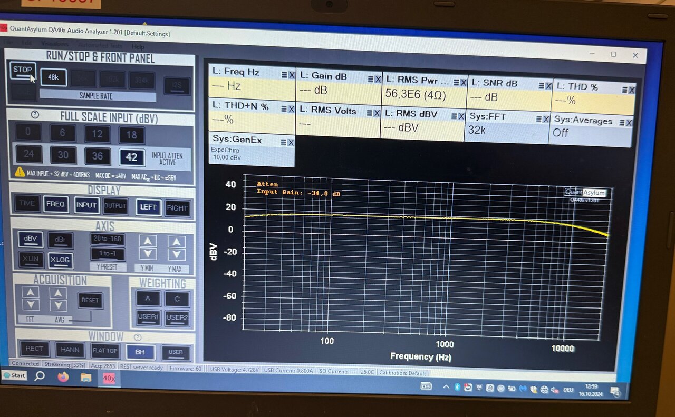The height and width of the screenshot is (417, 675).
Task: Open settings menu of Sys:Averages tile
Action: (623, 123)
